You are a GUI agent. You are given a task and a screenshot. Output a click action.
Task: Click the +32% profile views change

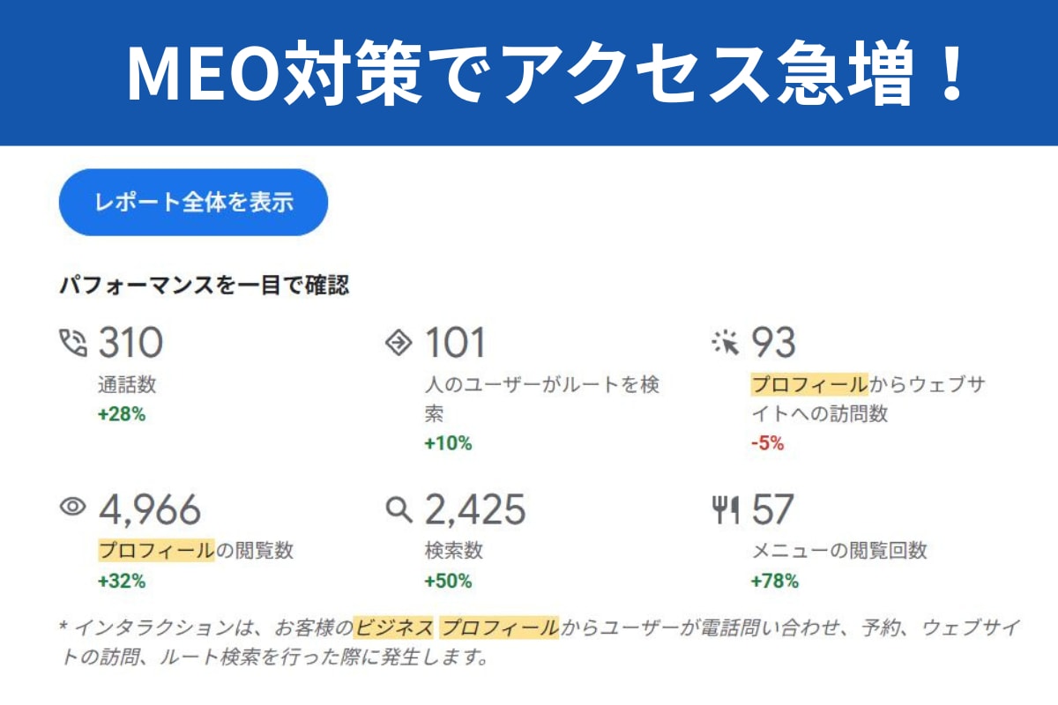point(122,581)
